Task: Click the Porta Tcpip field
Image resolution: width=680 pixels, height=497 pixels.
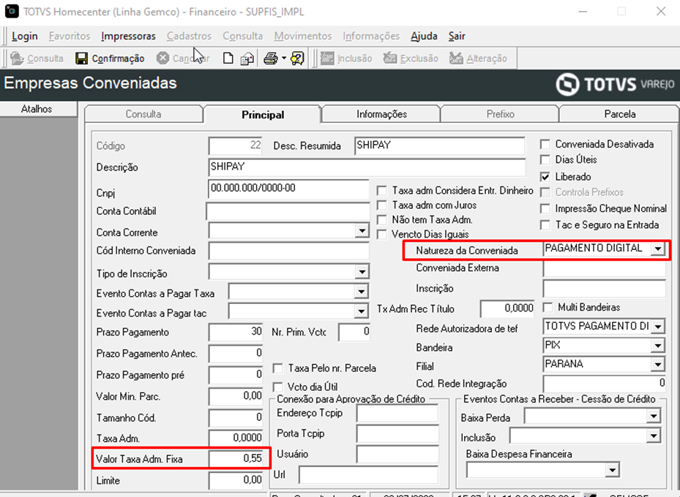Action: [x=397, y=434]
